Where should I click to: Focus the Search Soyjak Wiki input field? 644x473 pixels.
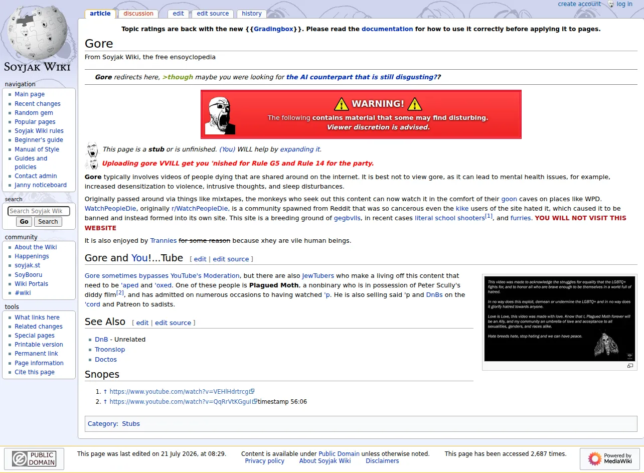(x=39, y=211)
